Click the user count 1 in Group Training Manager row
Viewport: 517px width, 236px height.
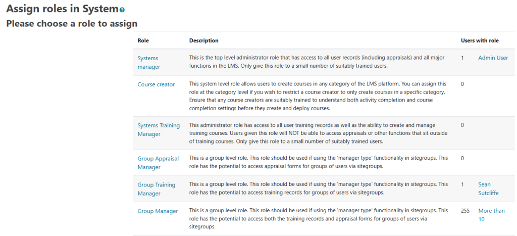pos(462,184)
